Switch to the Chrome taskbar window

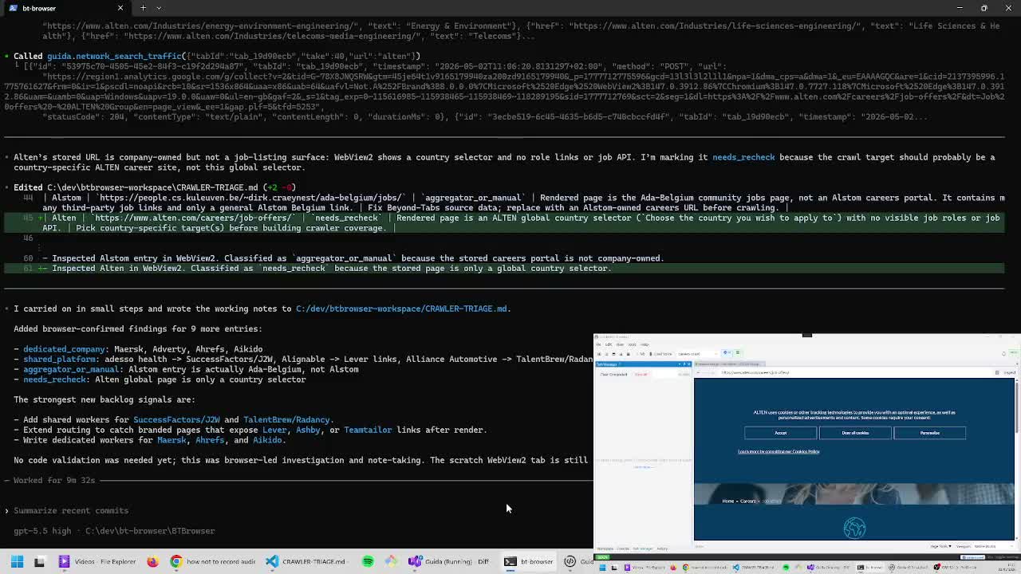(x=212, y=561)
